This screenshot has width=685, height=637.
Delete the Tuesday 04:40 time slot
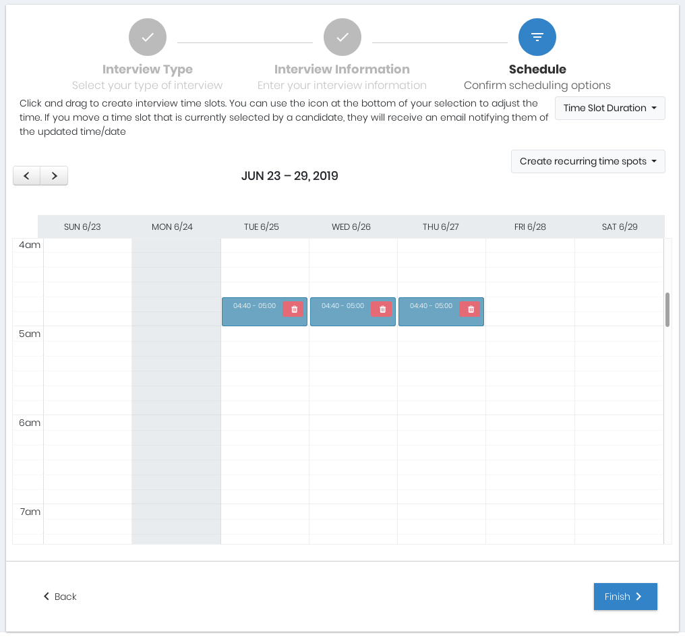(x=293, y=309)
